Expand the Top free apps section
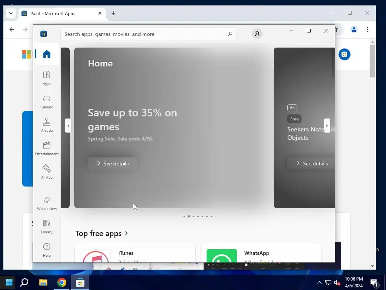 tap(101, 233)
